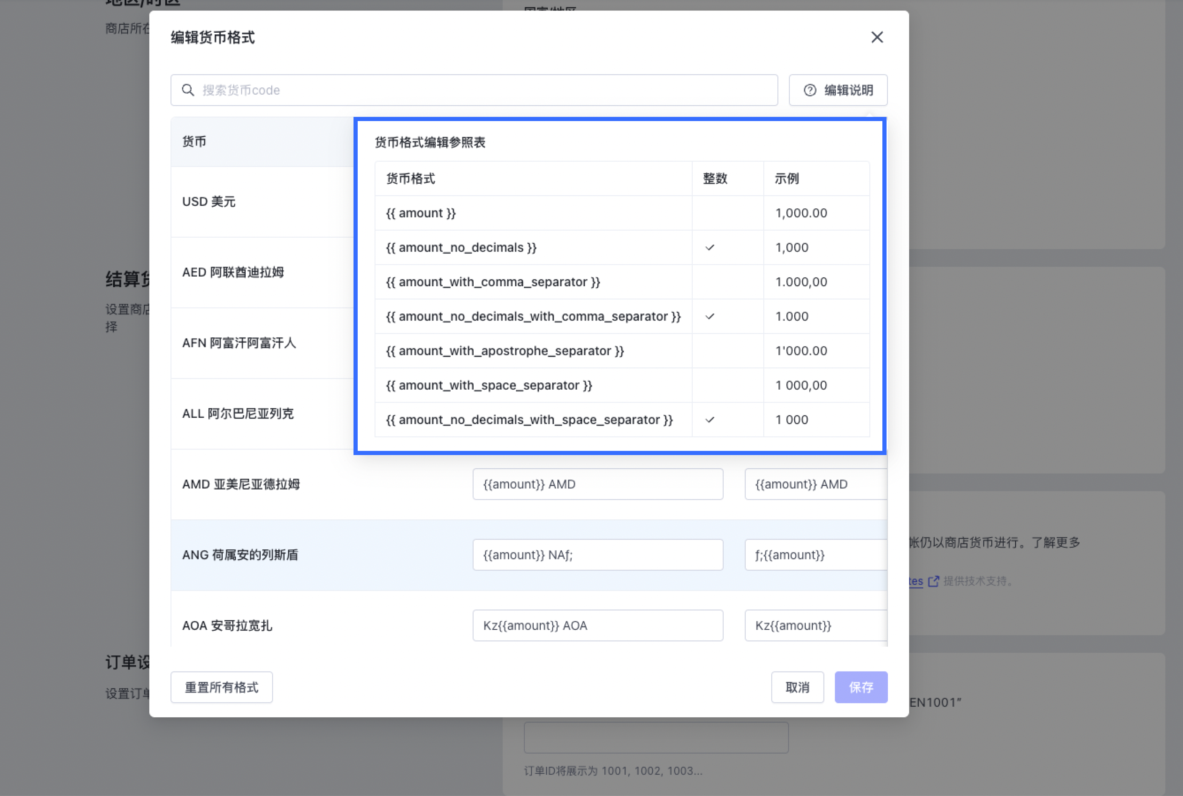Close the 编辑货币格式 dialog
The image size is (1183, 796).
[x=877, y=37]
